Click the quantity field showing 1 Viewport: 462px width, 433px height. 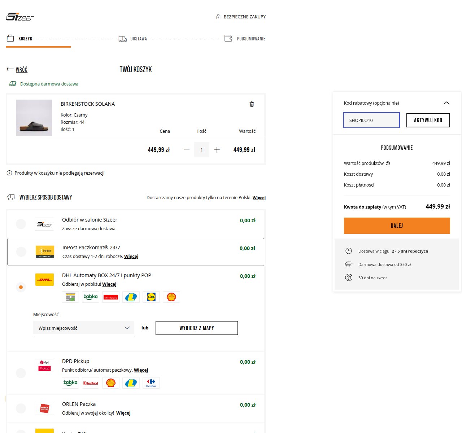click(202, 150)
